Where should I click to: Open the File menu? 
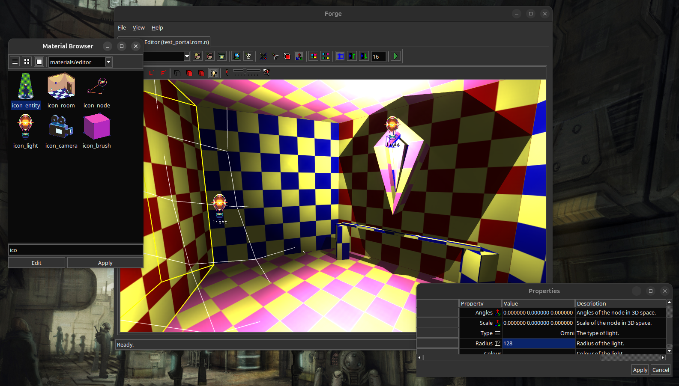[x=122, y=28]
